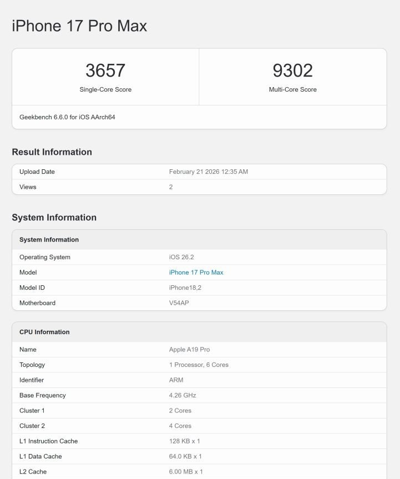The image size is (400, 479).
Task: Select the 2 Cores value
Action: (180, 411)
